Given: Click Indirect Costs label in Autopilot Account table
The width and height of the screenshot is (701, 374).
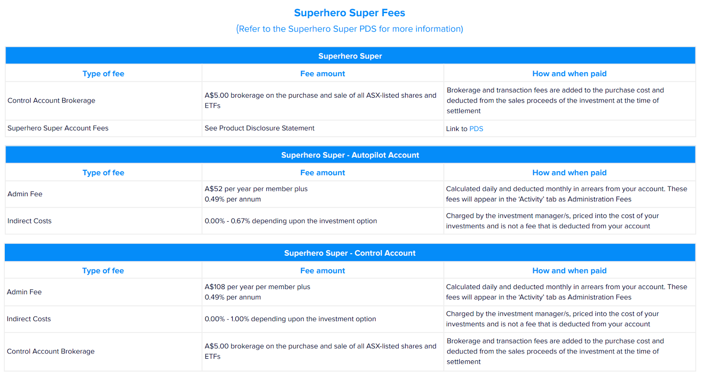Looking at the screenshot, I should point(29,221).
